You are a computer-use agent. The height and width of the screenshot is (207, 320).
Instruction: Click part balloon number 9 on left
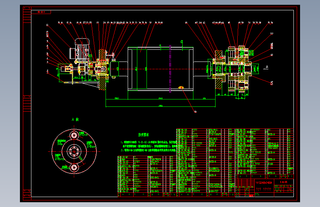point(47,41)
